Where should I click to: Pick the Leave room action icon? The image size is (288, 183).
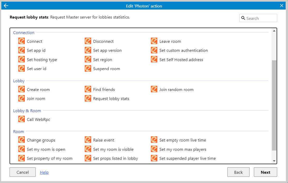click(154, 41)
